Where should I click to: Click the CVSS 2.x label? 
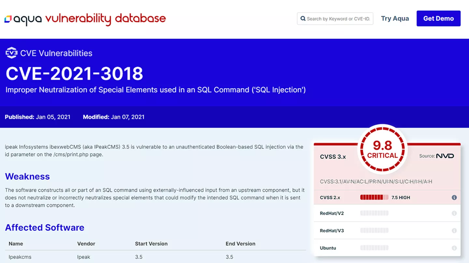coord(330,197)
